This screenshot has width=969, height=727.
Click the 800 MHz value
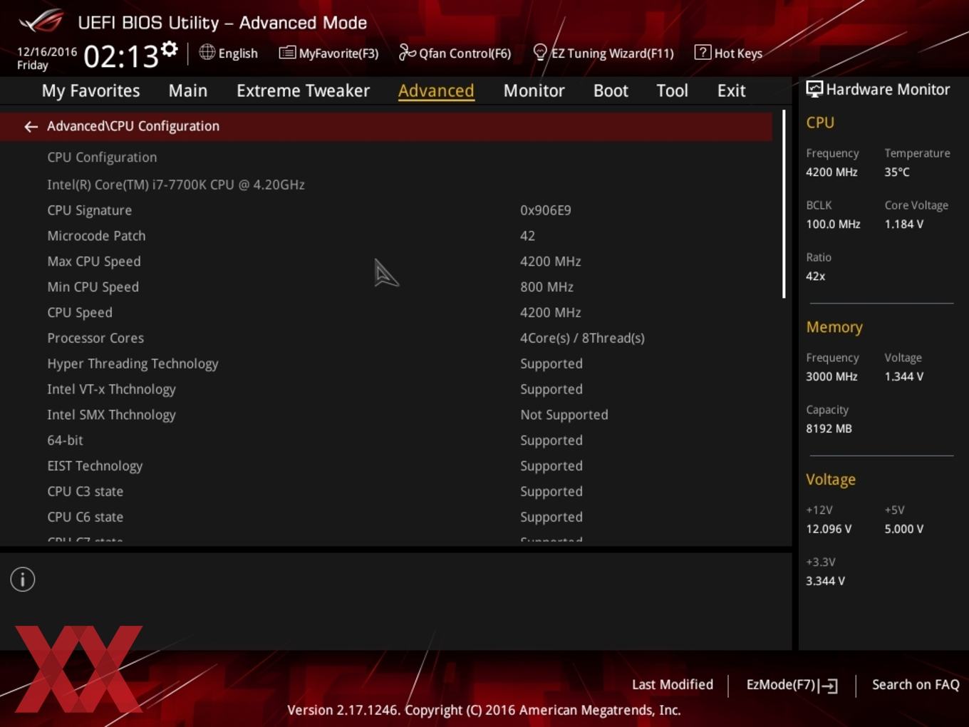(x=546, y=287)
